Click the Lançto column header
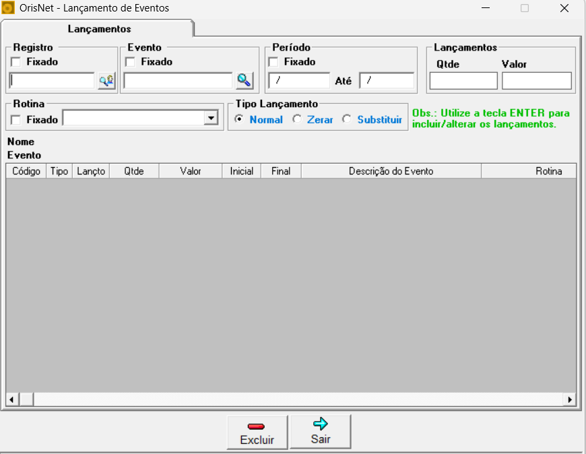The width and height of the screenshot is (586, 454). 91,171
